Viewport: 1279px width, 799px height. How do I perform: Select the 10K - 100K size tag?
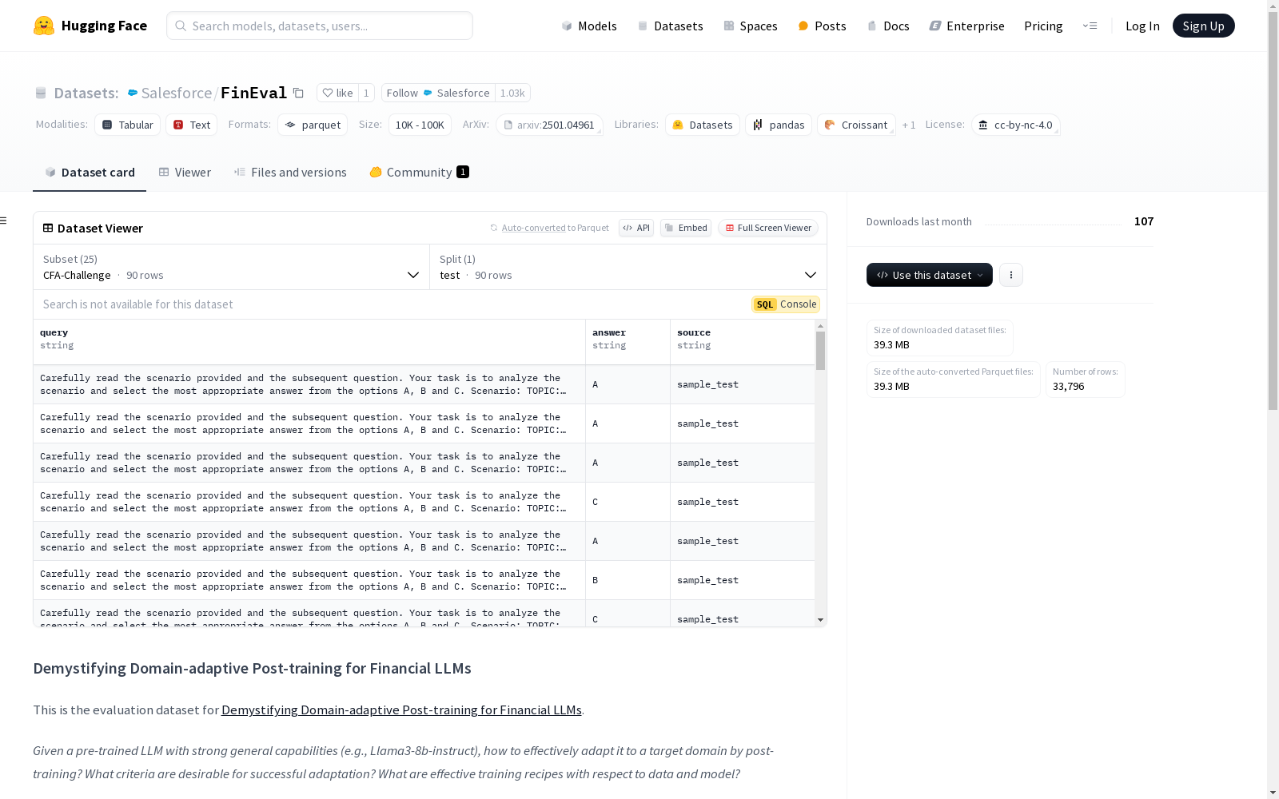tap(420, 125)
